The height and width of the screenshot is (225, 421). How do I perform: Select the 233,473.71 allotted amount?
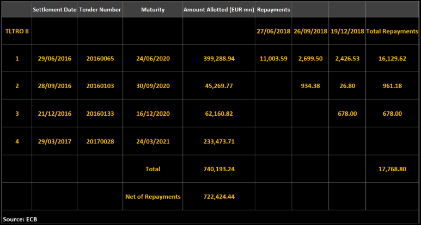click(x=218, y=141)
